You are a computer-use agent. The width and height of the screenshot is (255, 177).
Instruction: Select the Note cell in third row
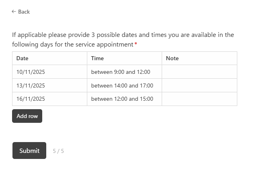[199, 99]
